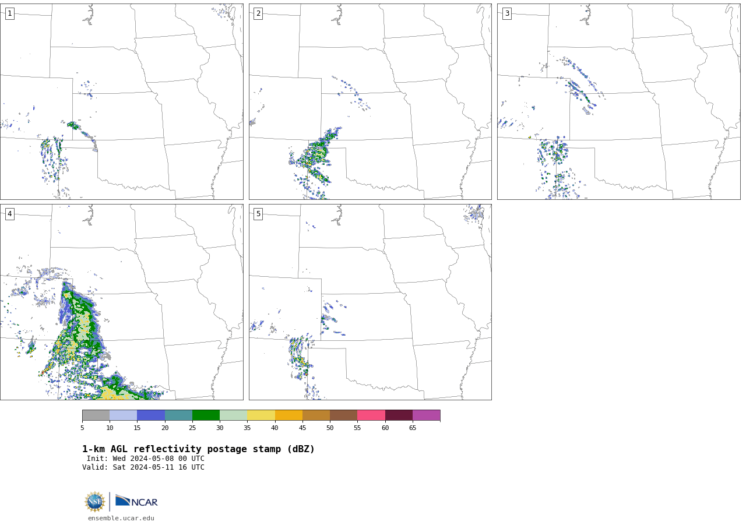Click the pale green 30-35 dBZ swatch
The height and width of the screenshot is (525, 746).
point(233,415)
